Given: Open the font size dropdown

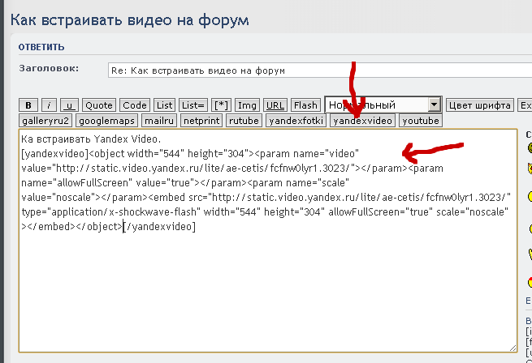Looking at the screenshot, I should (434, 105).
